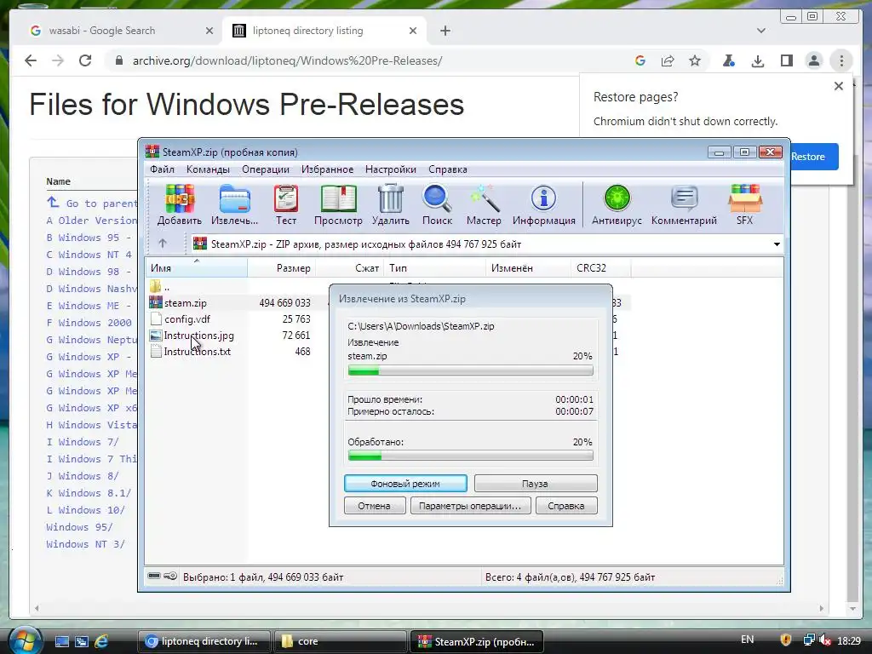
Task: Run the Антивирус scan tool
Action: 617,204
